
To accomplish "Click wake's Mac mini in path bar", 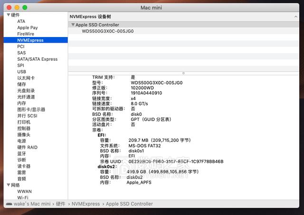I will (x=32, y=204).
